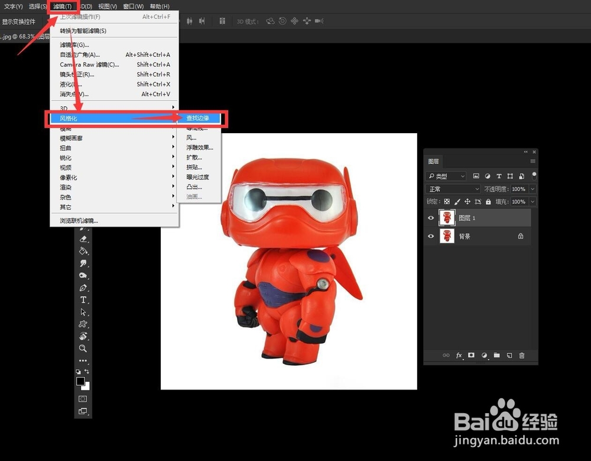Expand the 填充 fill dropdown arrow

pyautogui.click(x=533, y=202)
